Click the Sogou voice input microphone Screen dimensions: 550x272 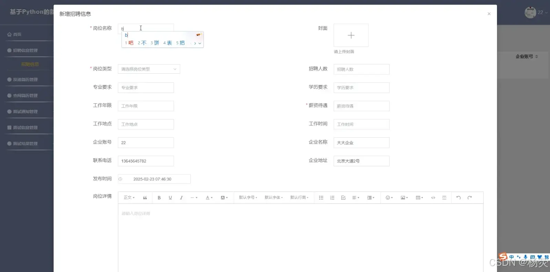(x=526, y=257)
